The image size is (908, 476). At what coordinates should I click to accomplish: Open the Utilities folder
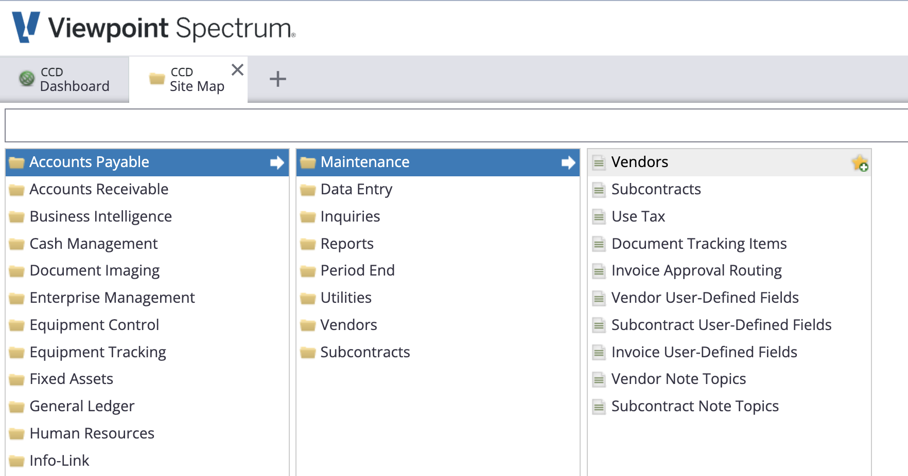pos(438,298)
